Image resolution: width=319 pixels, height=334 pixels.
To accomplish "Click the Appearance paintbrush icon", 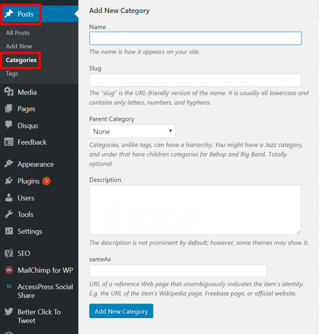I will click(9, 164).
